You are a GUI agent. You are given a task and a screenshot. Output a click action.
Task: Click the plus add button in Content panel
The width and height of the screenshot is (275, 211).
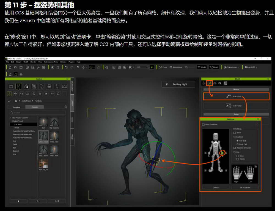pyautogui.click(x=38, y=201)
